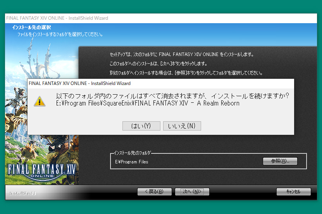Click the [参照] instruction line about another folder
322x214 pixels.
(186, 73)
